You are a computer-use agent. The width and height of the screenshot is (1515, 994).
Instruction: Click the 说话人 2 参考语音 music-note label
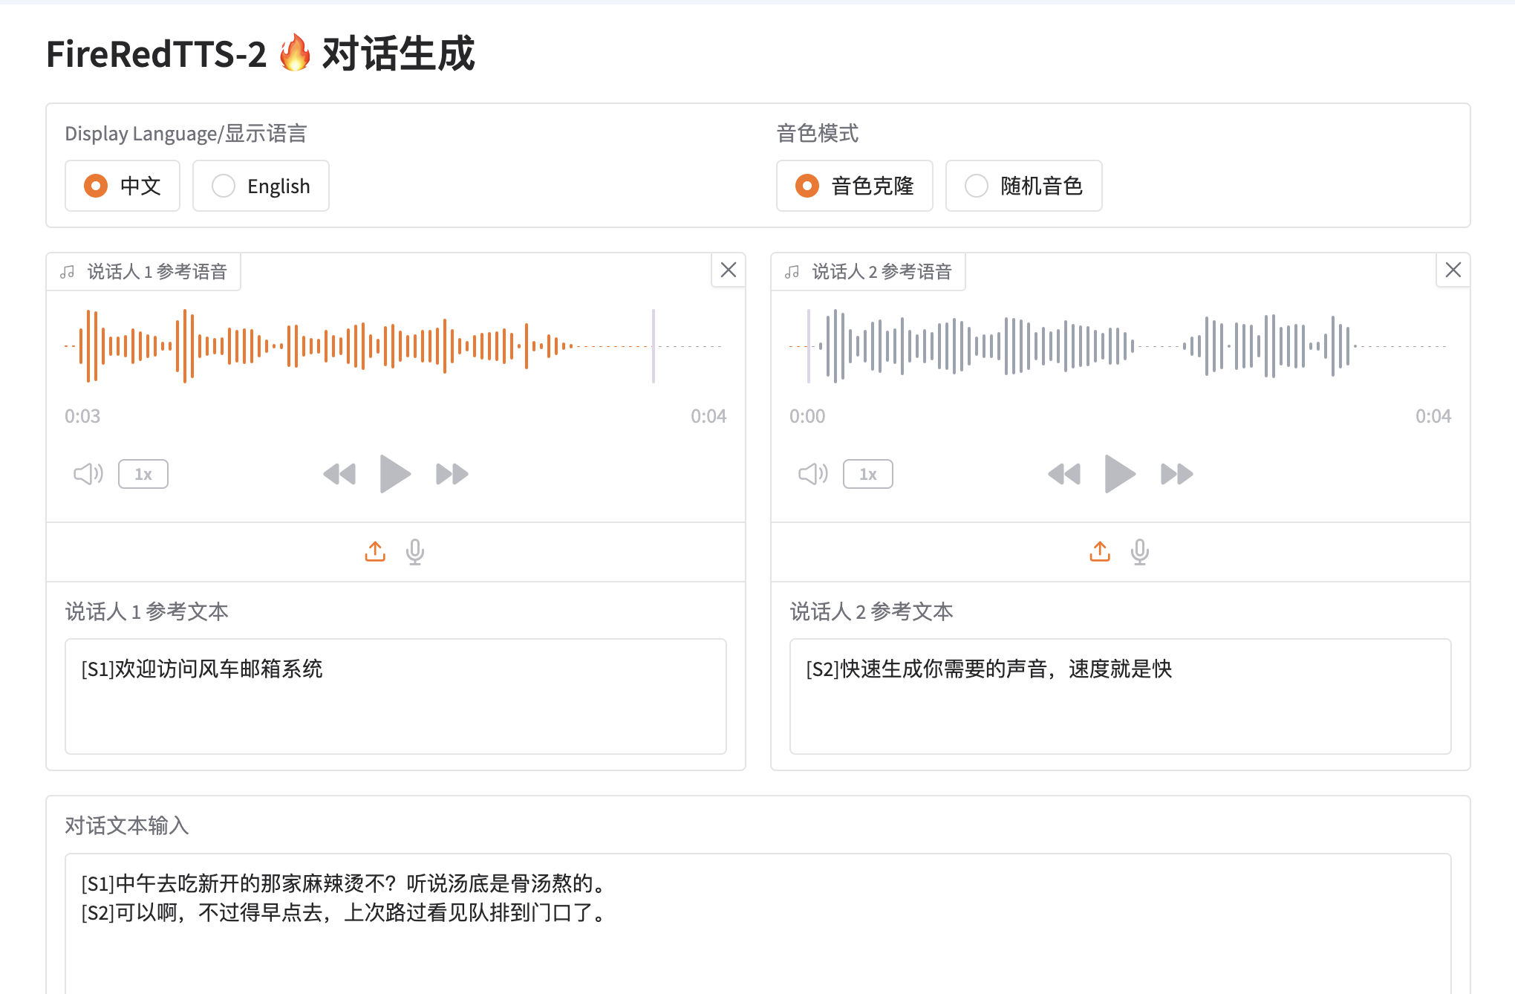[x=869, y=272]
